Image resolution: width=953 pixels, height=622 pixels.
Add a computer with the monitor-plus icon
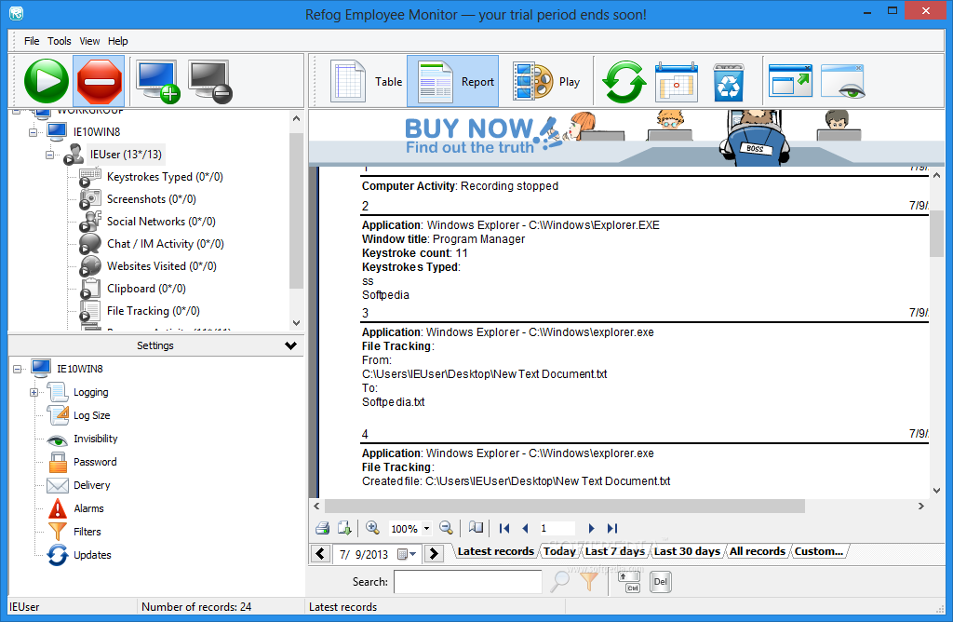click(157, 81)
